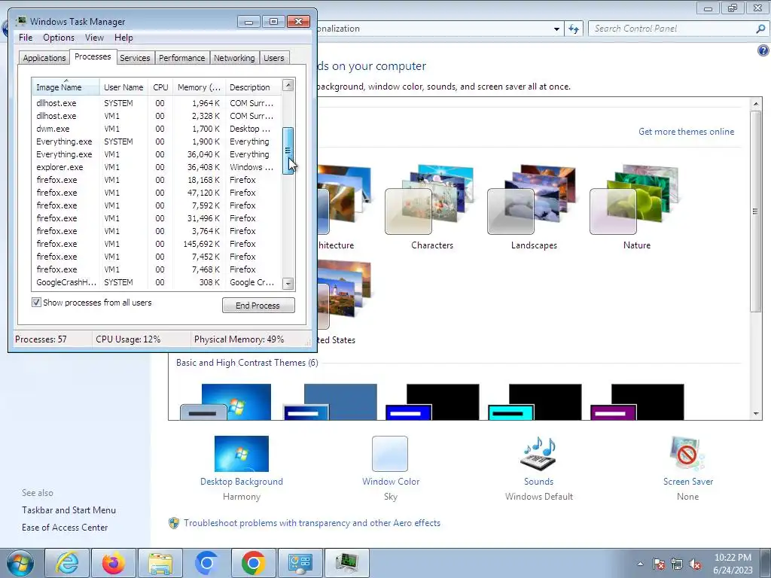This screenshot has height=578, width=771.
Task: Open Firefox from the taskbar
Action: 114,563
